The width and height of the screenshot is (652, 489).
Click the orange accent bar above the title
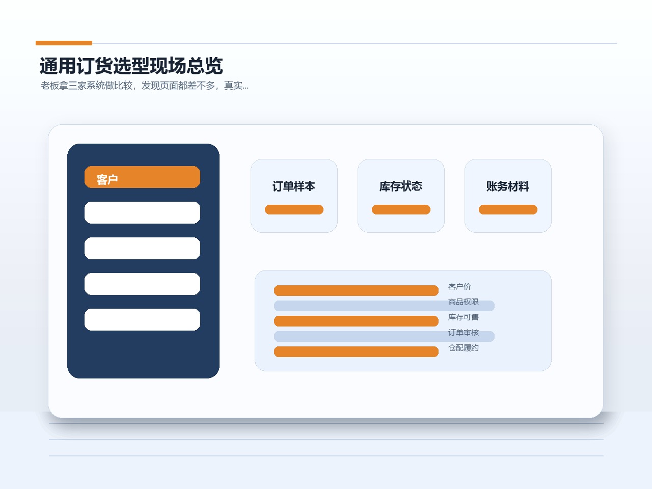(x=64, y=43)
